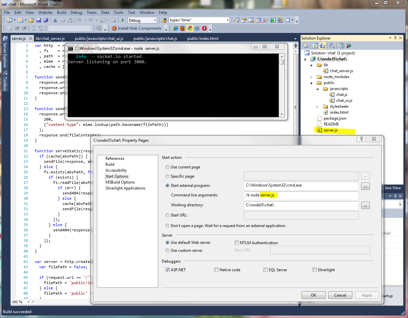Uncheck the ASP.NET debugger checkbox
Image resolution: width=408 pixels, height=318 pixels.
pyautogui.click(x=167, y=270)
